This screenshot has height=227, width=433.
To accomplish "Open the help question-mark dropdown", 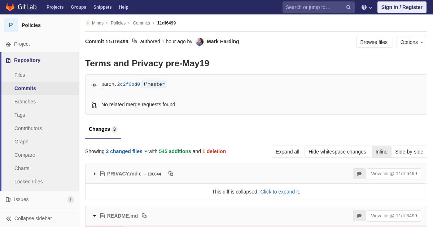I will [367, 7].
